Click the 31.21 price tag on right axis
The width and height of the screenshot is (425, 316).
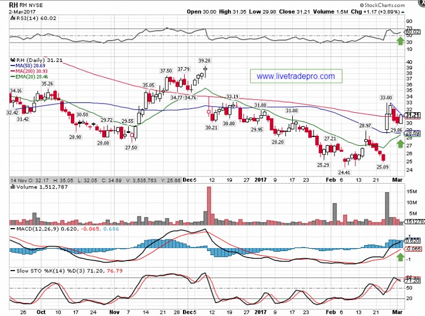413,115
